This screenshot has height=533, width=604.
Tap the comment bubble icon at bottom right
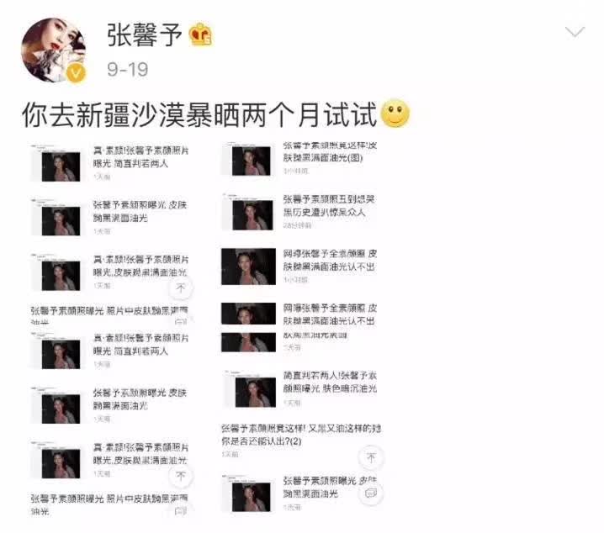coord(371,493)
